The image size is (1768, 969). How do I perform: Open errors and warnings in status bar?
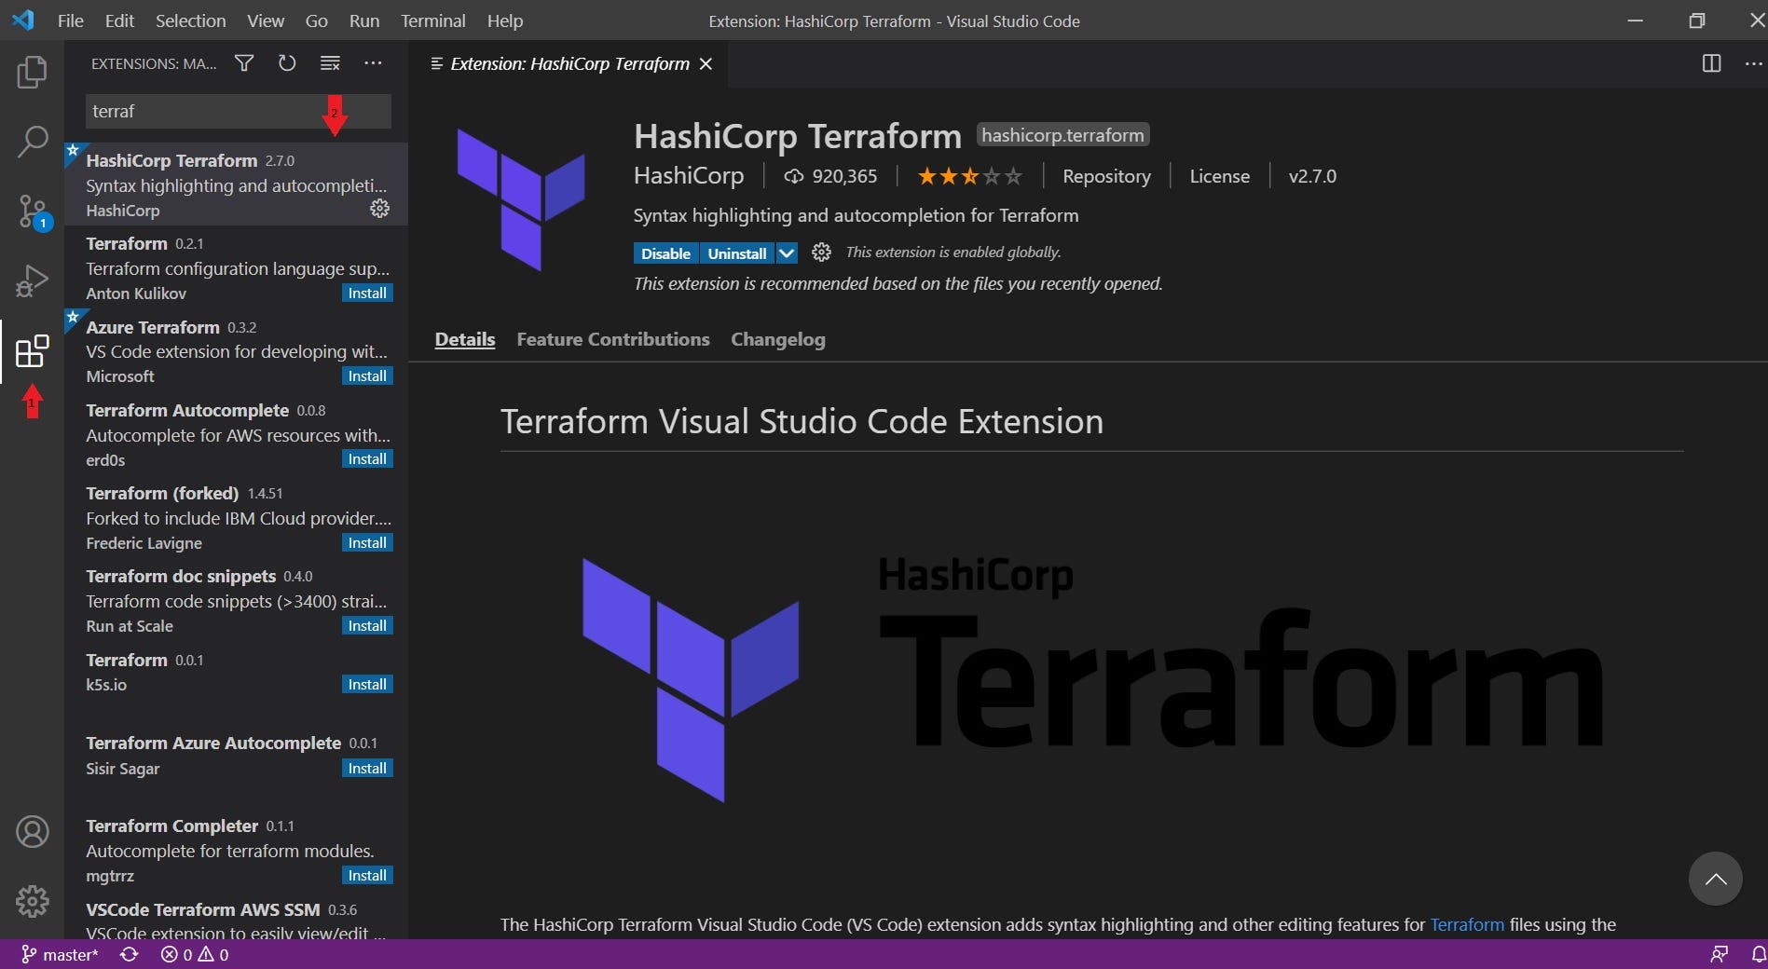pyautogui.click(x=195, y=954)
